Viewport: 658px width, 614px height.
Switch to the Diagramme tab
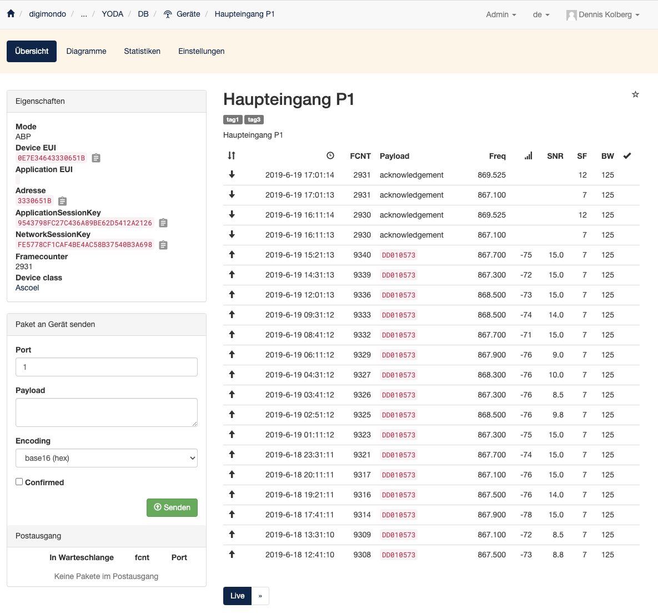click(x=86, y=51)
